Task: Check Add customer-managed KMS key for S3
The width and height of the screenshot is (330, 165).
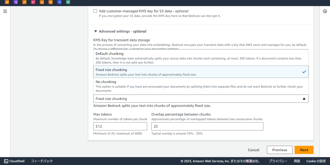Action: coord(95,11)
